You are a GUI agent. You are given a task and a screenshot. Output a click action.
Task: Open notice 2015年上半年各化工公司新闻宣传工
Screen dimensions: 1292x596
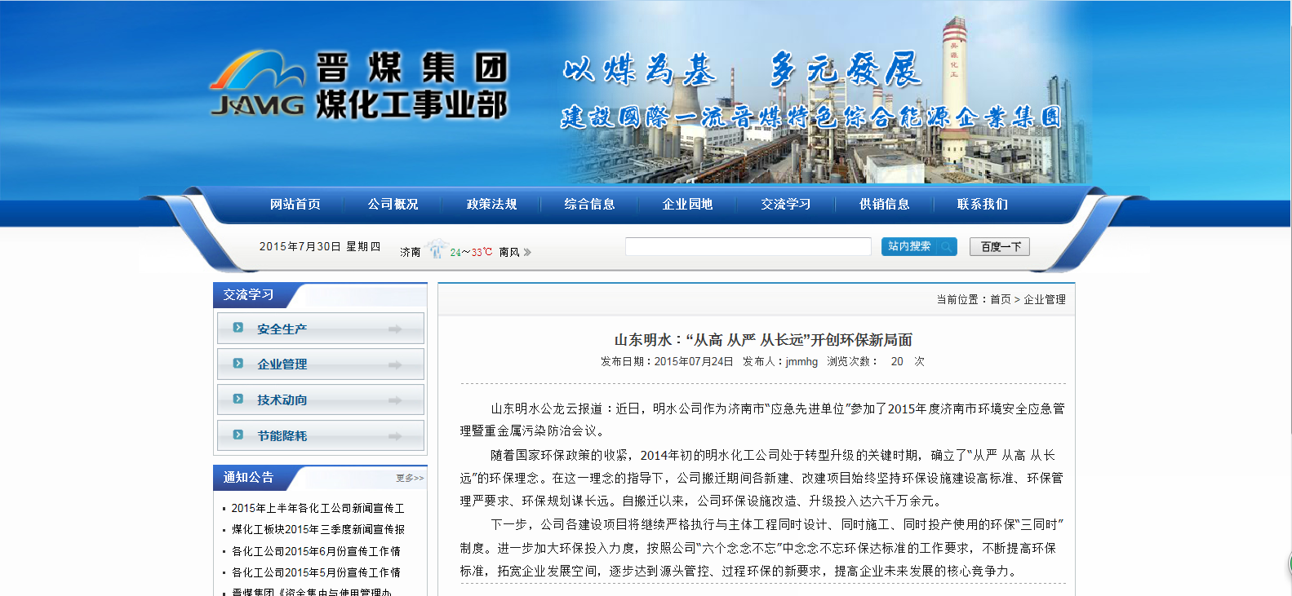[317, 508]
